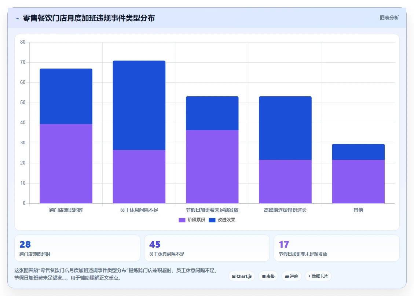Click the y-axis value 80

pos(23,42)
